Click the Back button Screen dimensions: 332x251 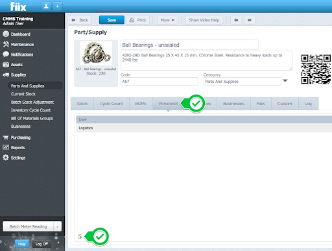coord(80,20)
